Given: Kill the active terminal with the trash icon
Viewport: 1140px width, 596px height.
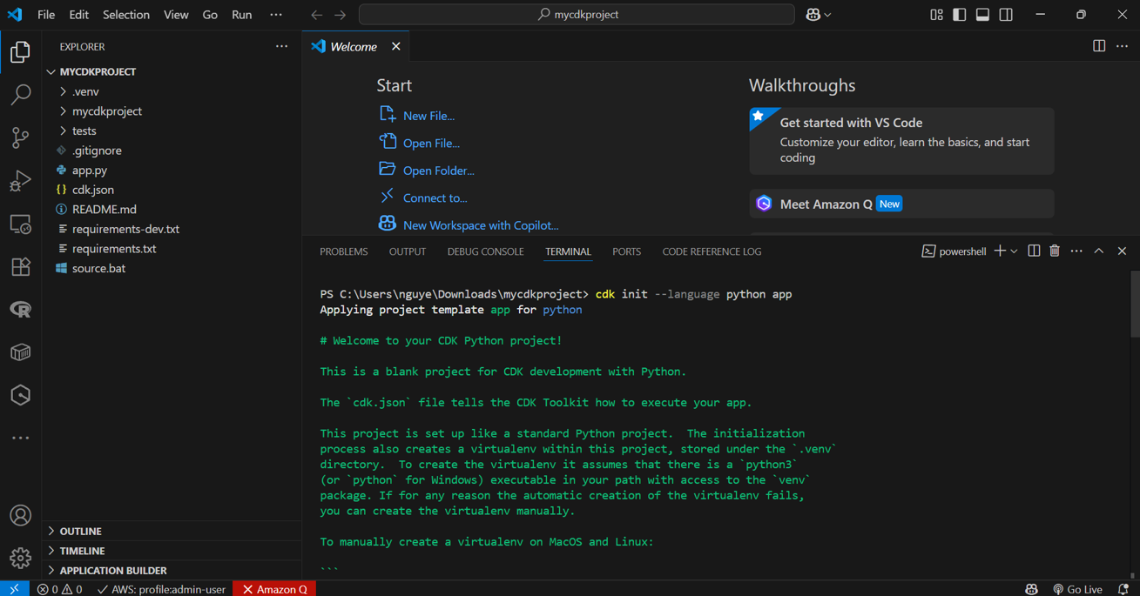Looking at the screenshot, I should tap(1055, 251).
